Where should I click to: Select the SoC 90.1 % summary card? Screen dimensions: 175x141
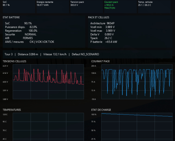tap(19, 6)
